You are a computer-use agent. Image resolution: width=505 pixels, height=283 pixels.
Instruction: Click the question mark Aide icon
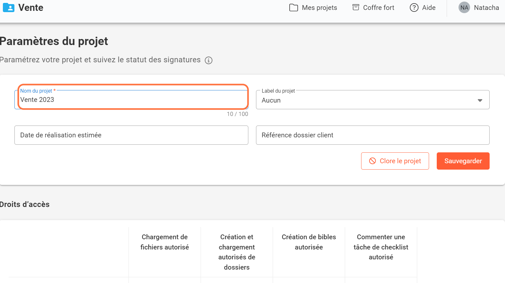(414, 8)
